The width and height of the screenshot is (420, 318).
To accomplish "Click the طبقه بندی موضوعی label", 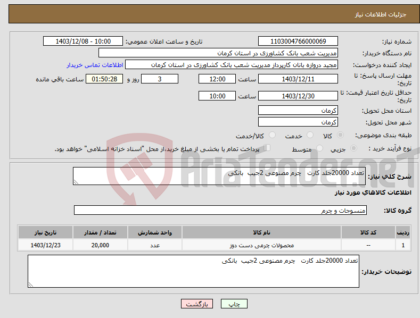I will [x=383, y=136].
